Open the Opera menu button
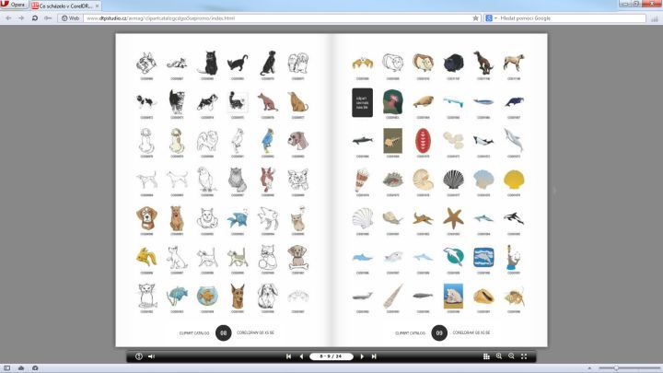663x373 pixels. (14, 6)
